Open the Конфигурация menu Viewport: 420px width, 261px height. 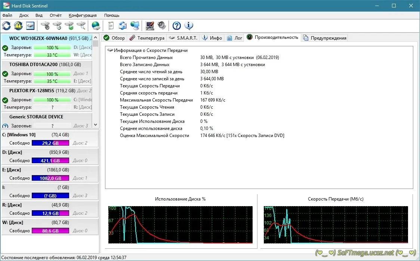[83, 15]
